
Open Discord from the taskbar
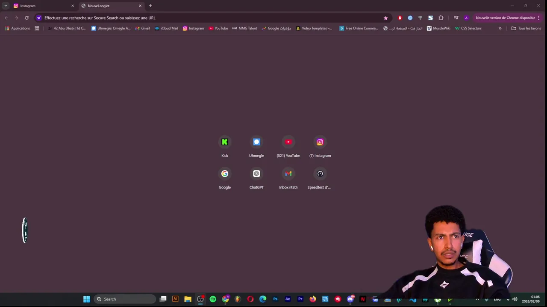point(350,299)
